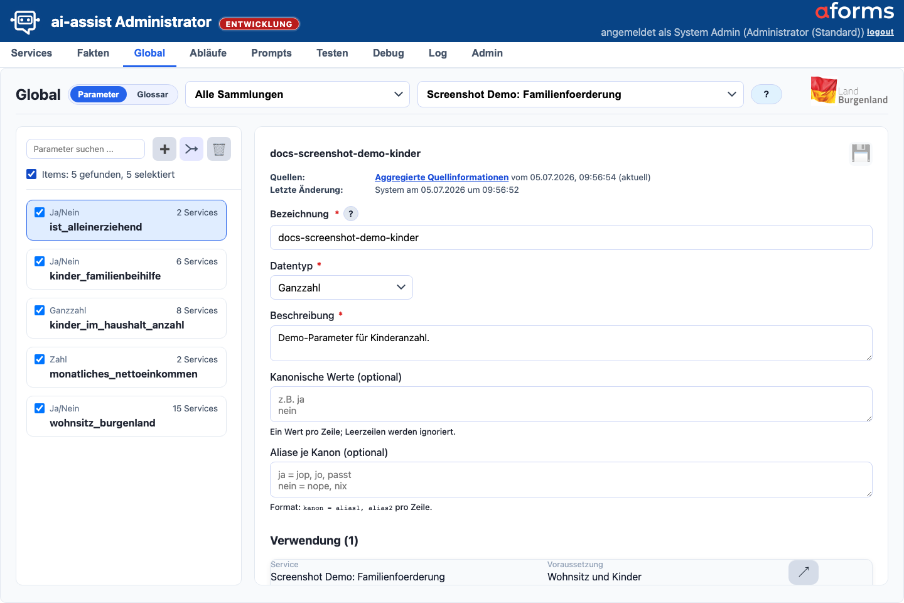This screenshot has width=904, height=603.
Task: Toggle kinder_im_haushalt_anzahl checkbox
Action: [40, 310]
